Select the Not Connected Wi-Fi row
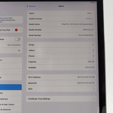Image resolution: width=113 pixels, height=113 pixels. [x=11, y=45]
